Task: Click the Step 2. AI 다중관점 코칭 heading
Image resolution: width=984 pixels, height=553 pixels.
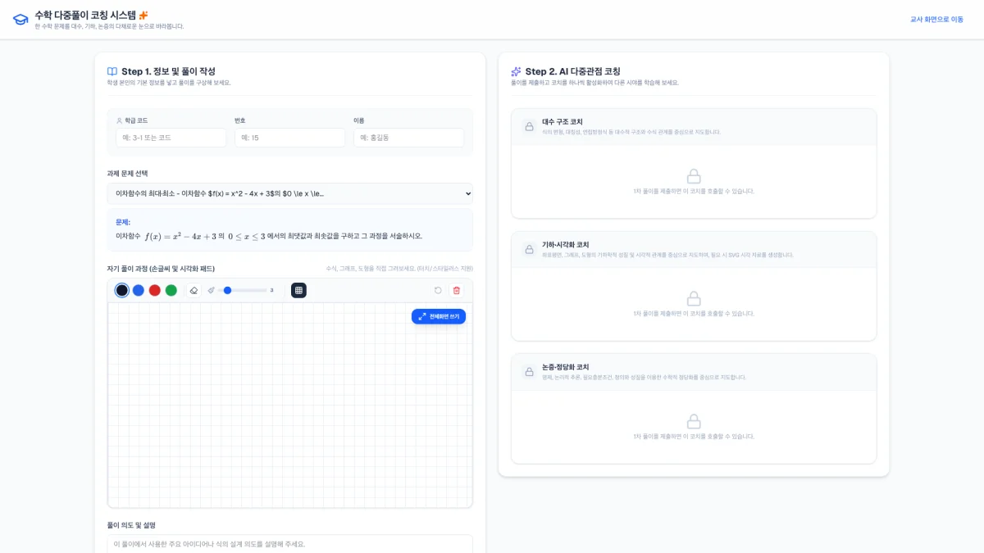Action: (573, 71)
